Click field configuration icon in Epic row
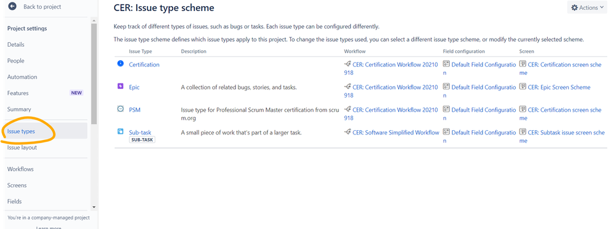 pyautogui.click(x=446, y=87)
